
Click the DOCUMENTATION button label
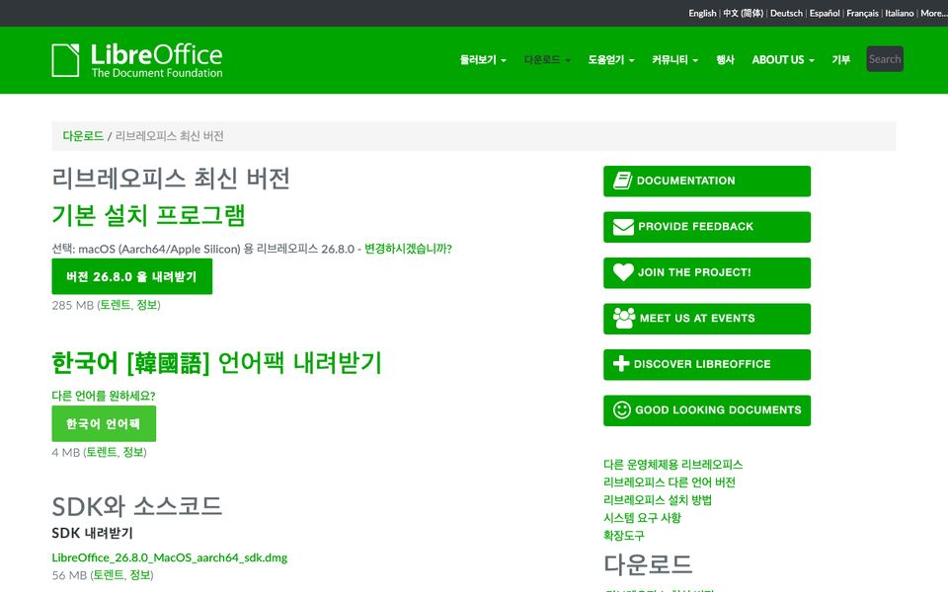(685, 181)
